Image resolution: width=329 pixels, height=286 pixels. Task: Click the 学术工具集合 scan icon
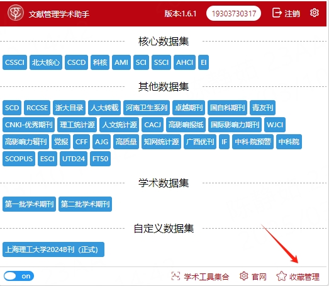tap(176, 276)
